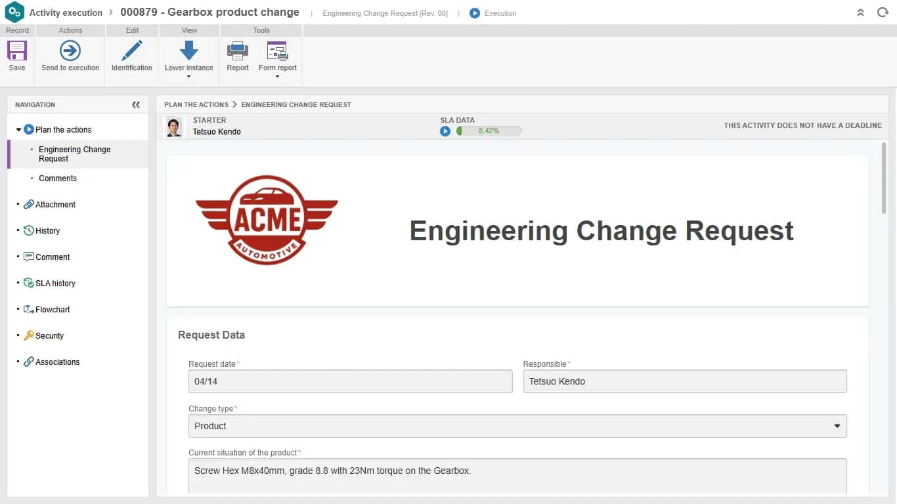897x504 pixels.
Task: Collapse the Plan the actions tree node
Action: (18, 130)
